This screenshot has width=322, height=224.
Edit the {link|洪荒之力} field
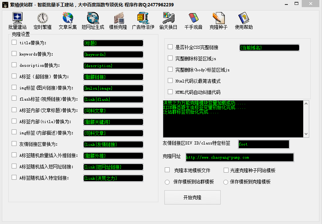(113, 178)
